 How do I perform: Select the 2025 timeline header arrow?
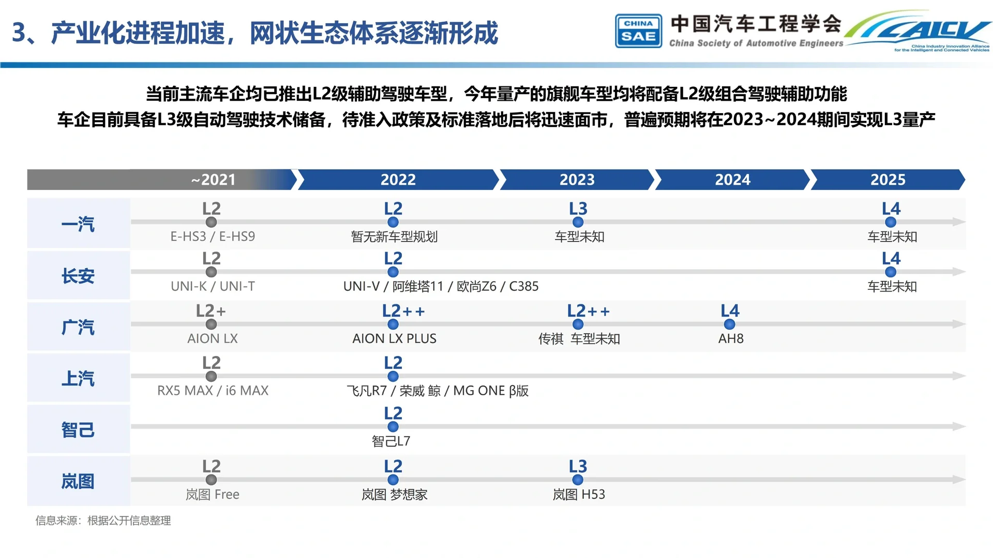pyautogui.click(x=888, y=179)
